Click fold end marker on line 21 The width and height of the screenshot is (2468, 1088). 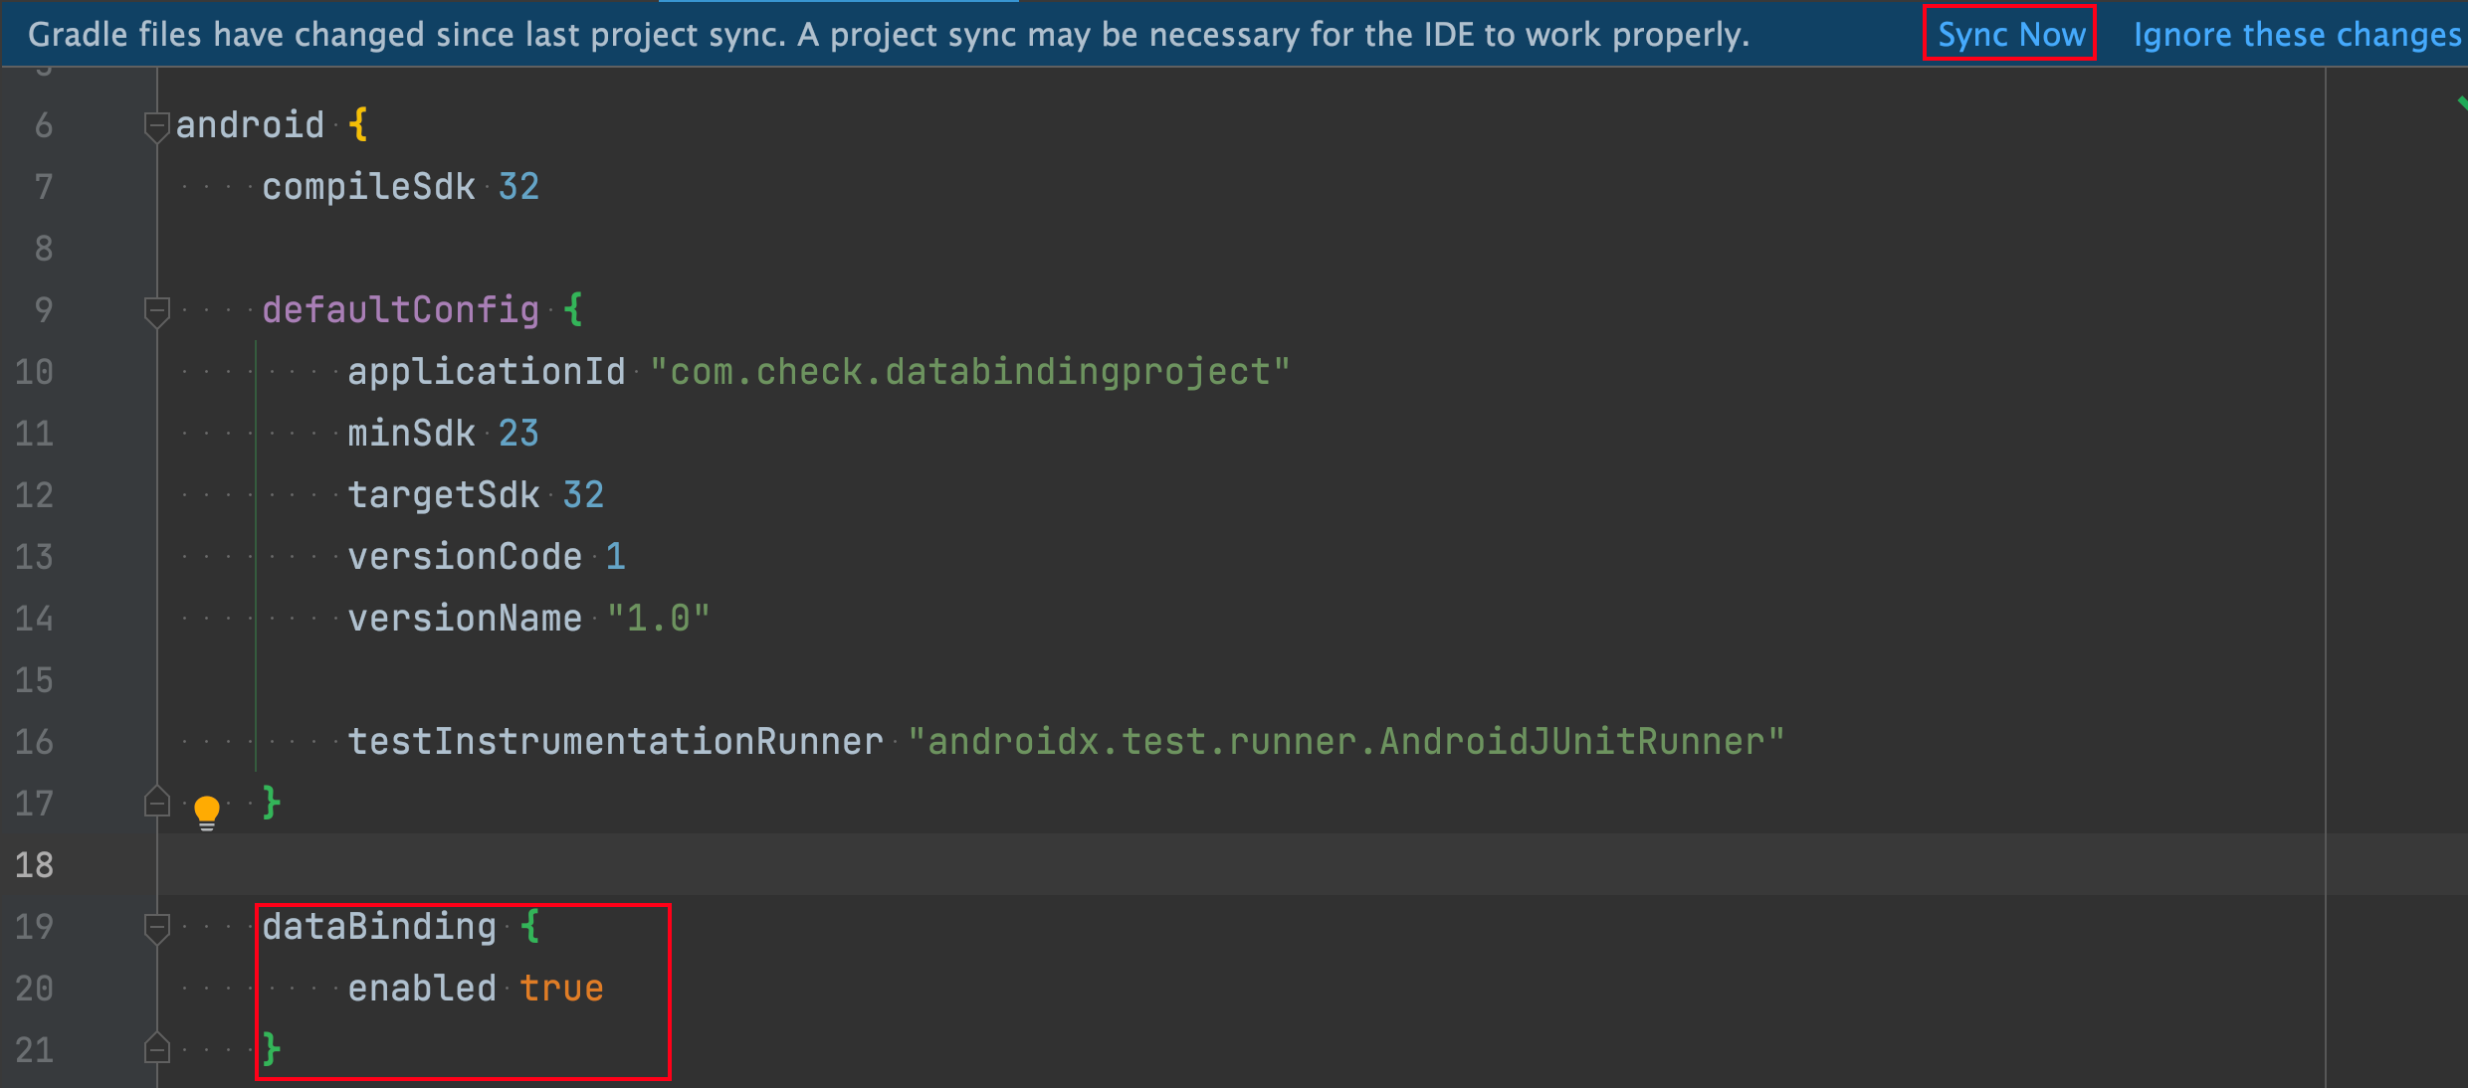point(156,1048)
